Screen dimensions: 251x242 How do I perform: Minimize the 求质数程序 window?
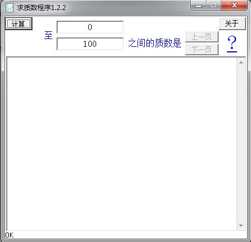click(x=198, y=6)
